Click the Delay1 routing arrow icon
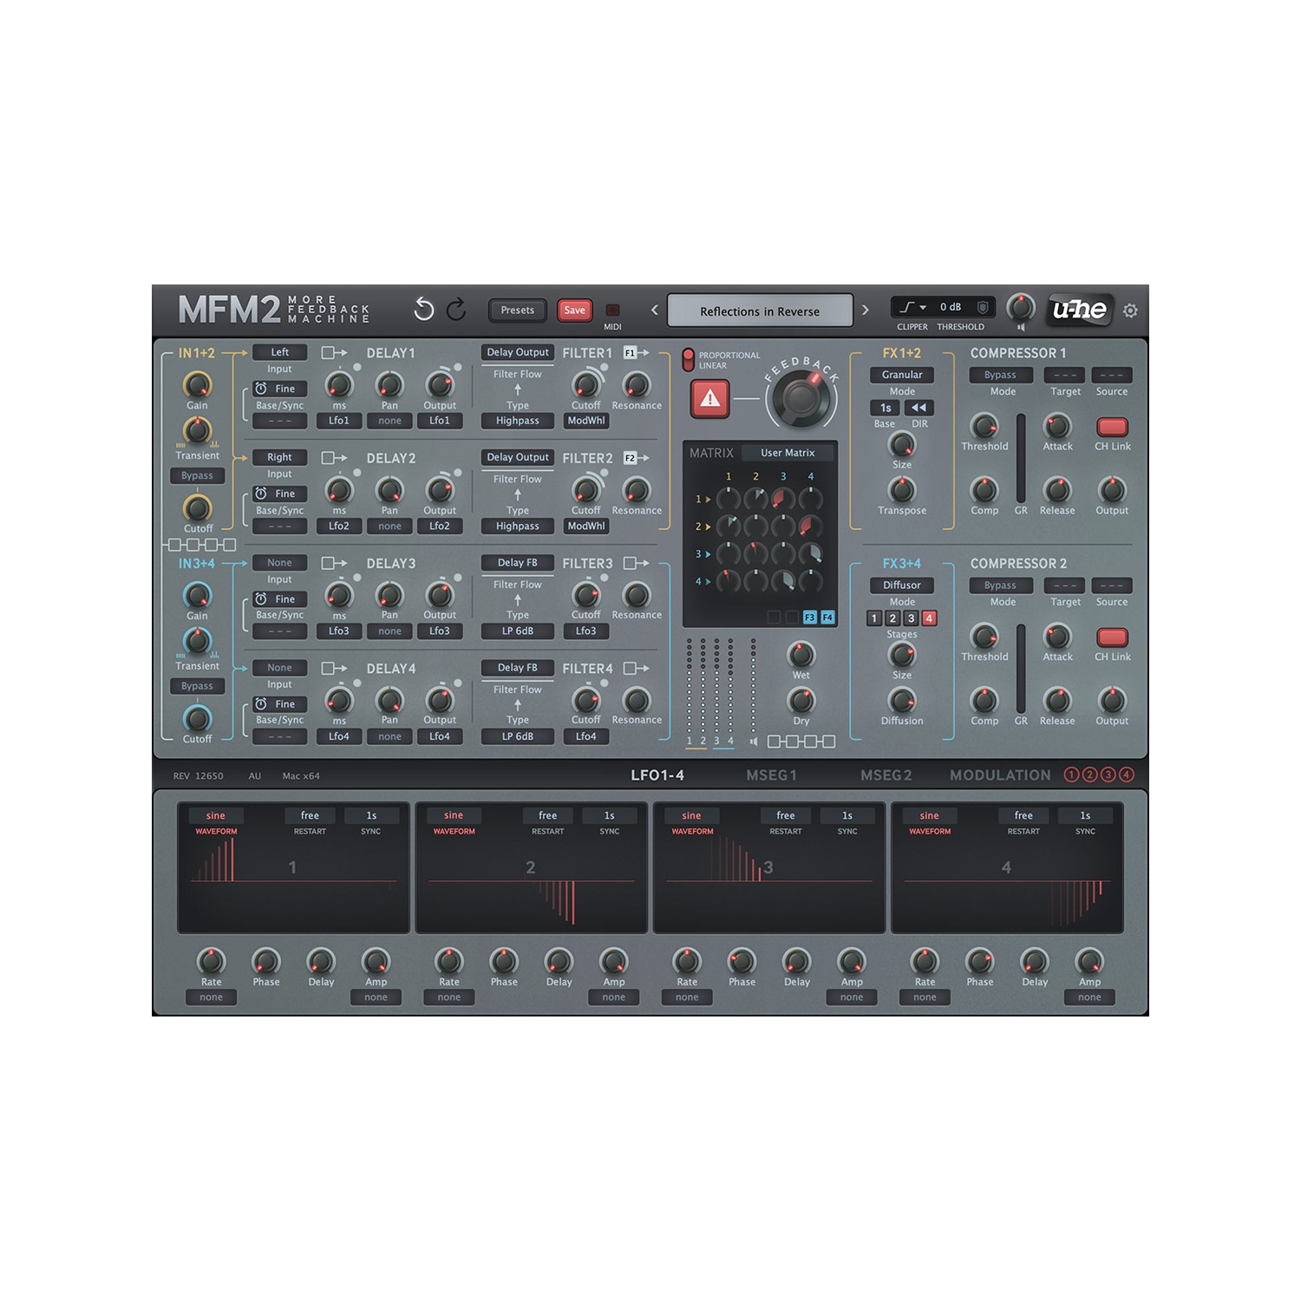The image size is (1301, 1301). click(x=334, y=353)
